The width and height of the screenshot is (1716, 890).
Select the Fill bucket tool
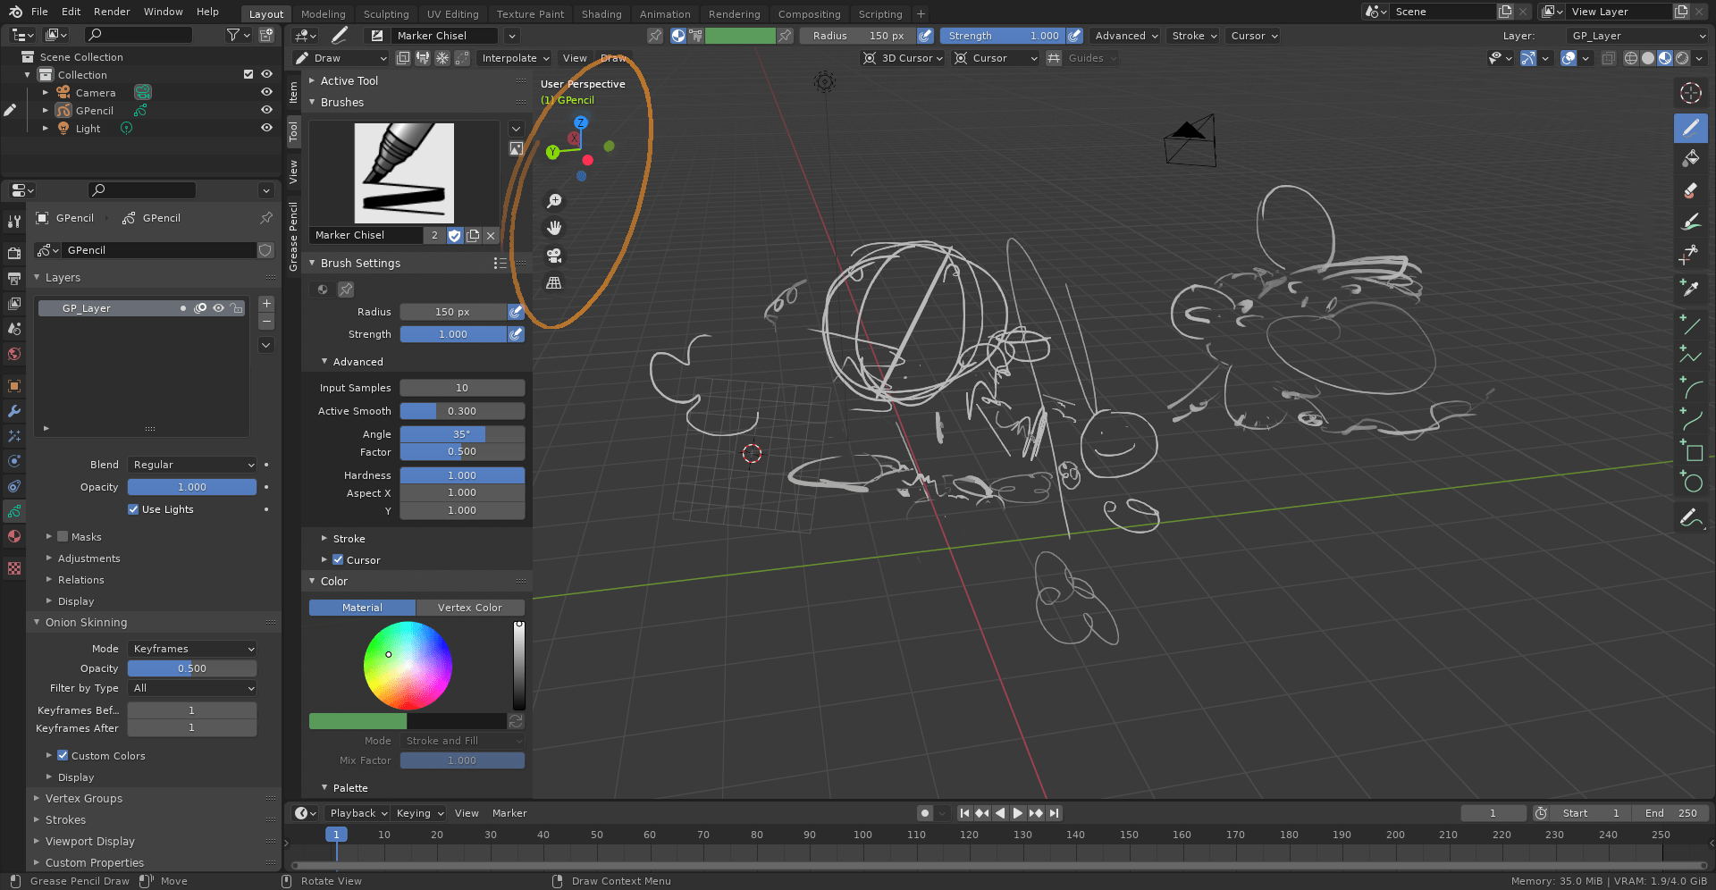point(1690,159)
